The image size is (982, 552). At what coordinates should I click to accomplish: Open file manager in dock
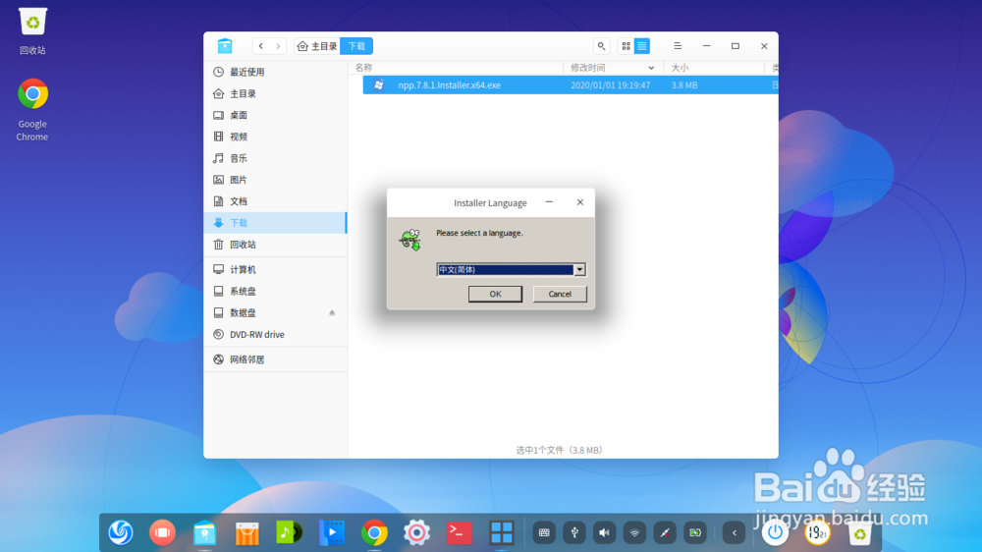coord(205,532)
